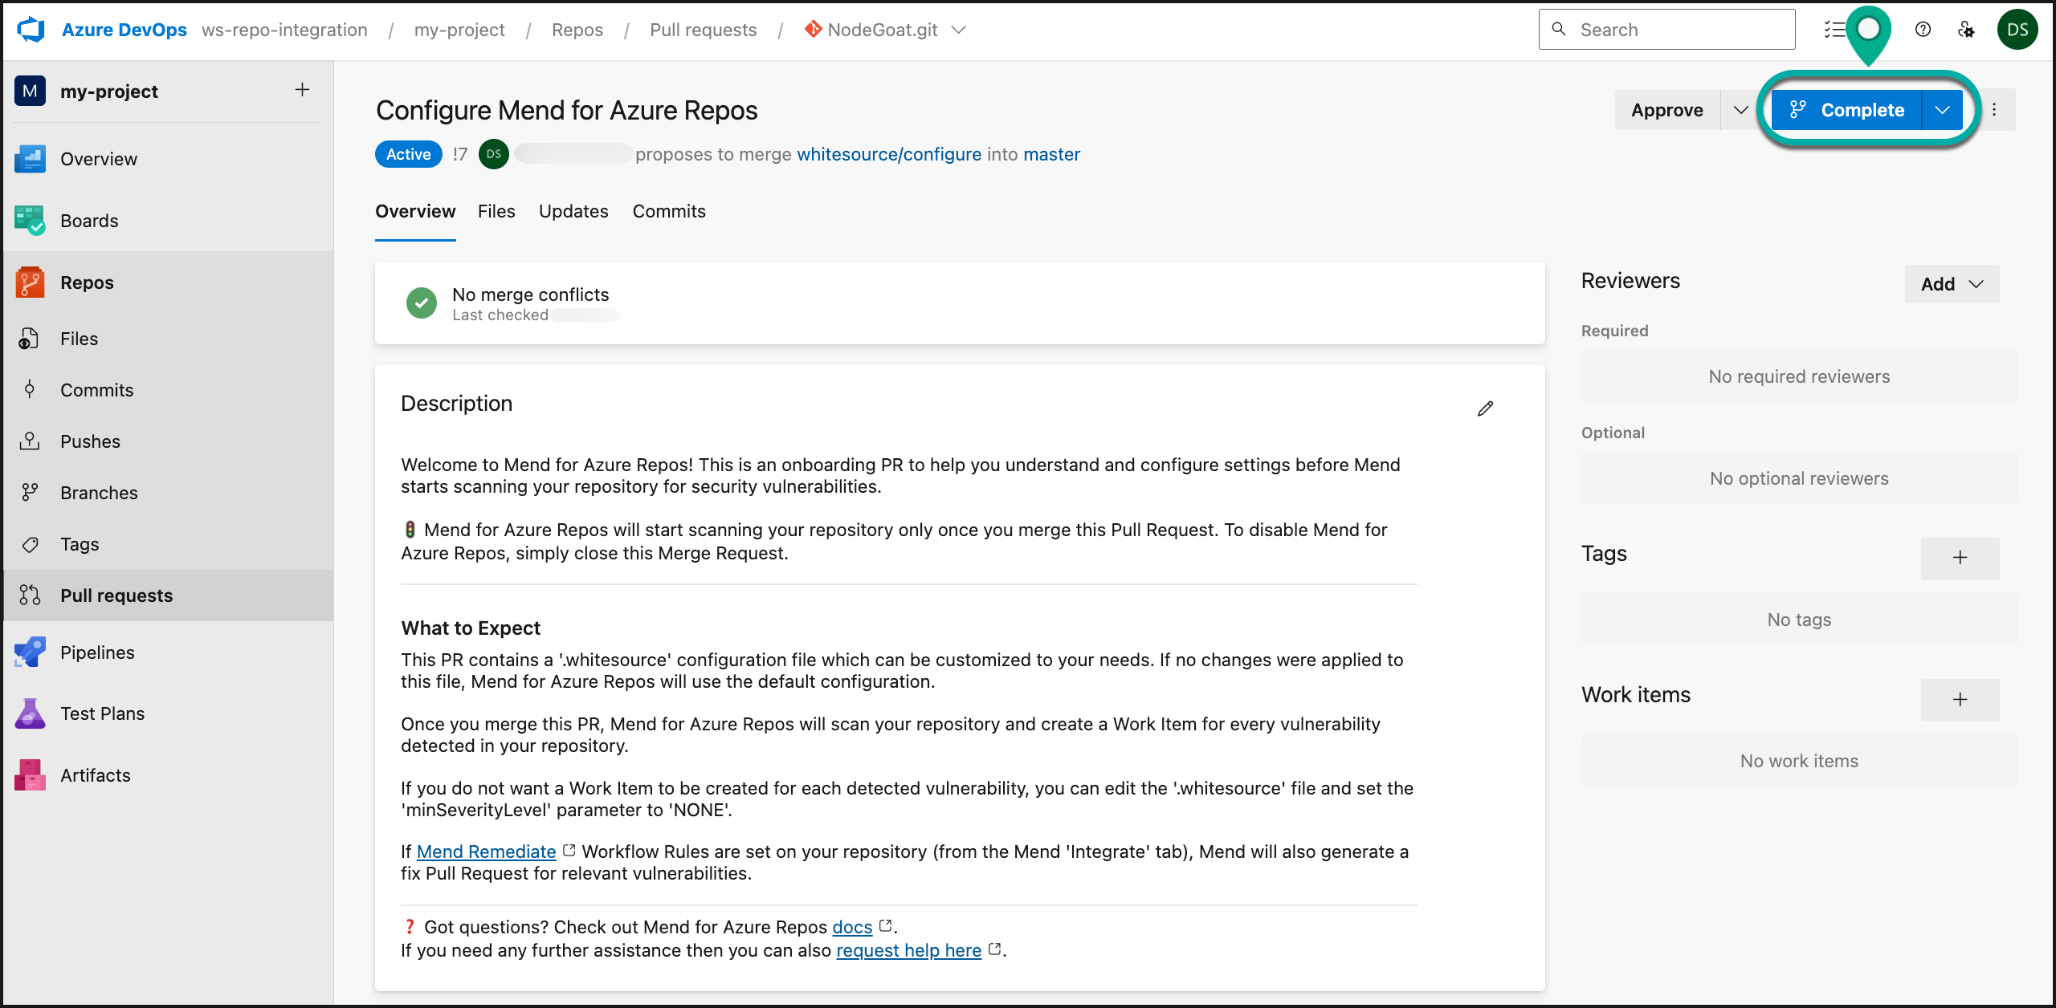Expand the Approve vote options dropdown
This screenshot has width=2056, height=1008.
1740,110
